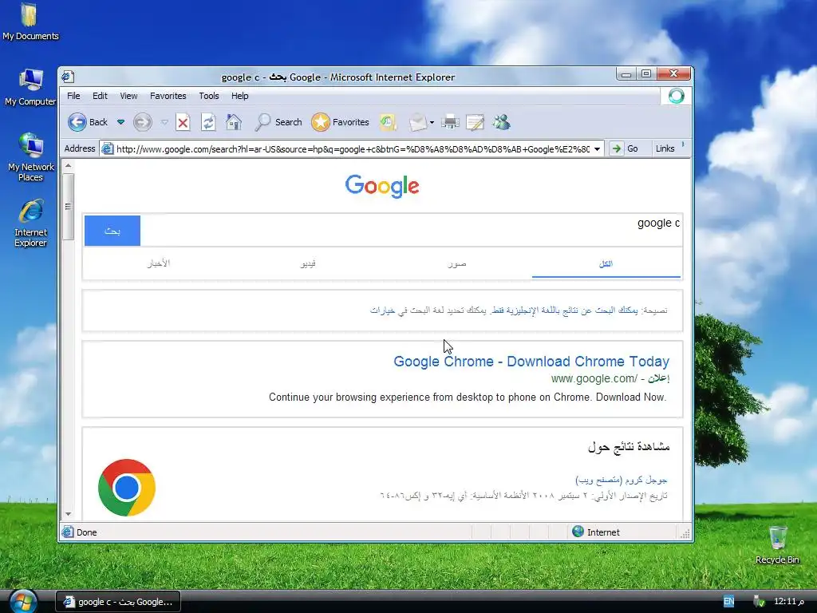Click the www.google.com/ ad URL text
The image size is (817, 613).
click(x=594, y=378)
